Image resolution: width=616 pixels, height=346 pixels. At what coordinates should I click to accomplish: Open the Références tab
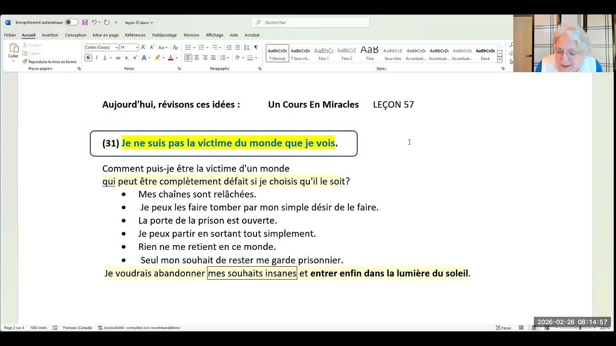135,35
